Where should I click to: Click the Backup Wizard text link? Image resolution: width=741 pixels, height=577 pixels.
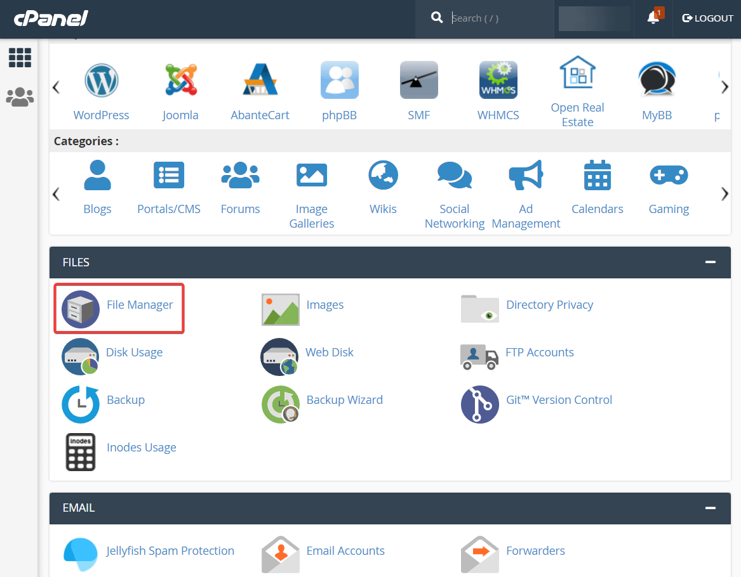click(x=345, y=400)
